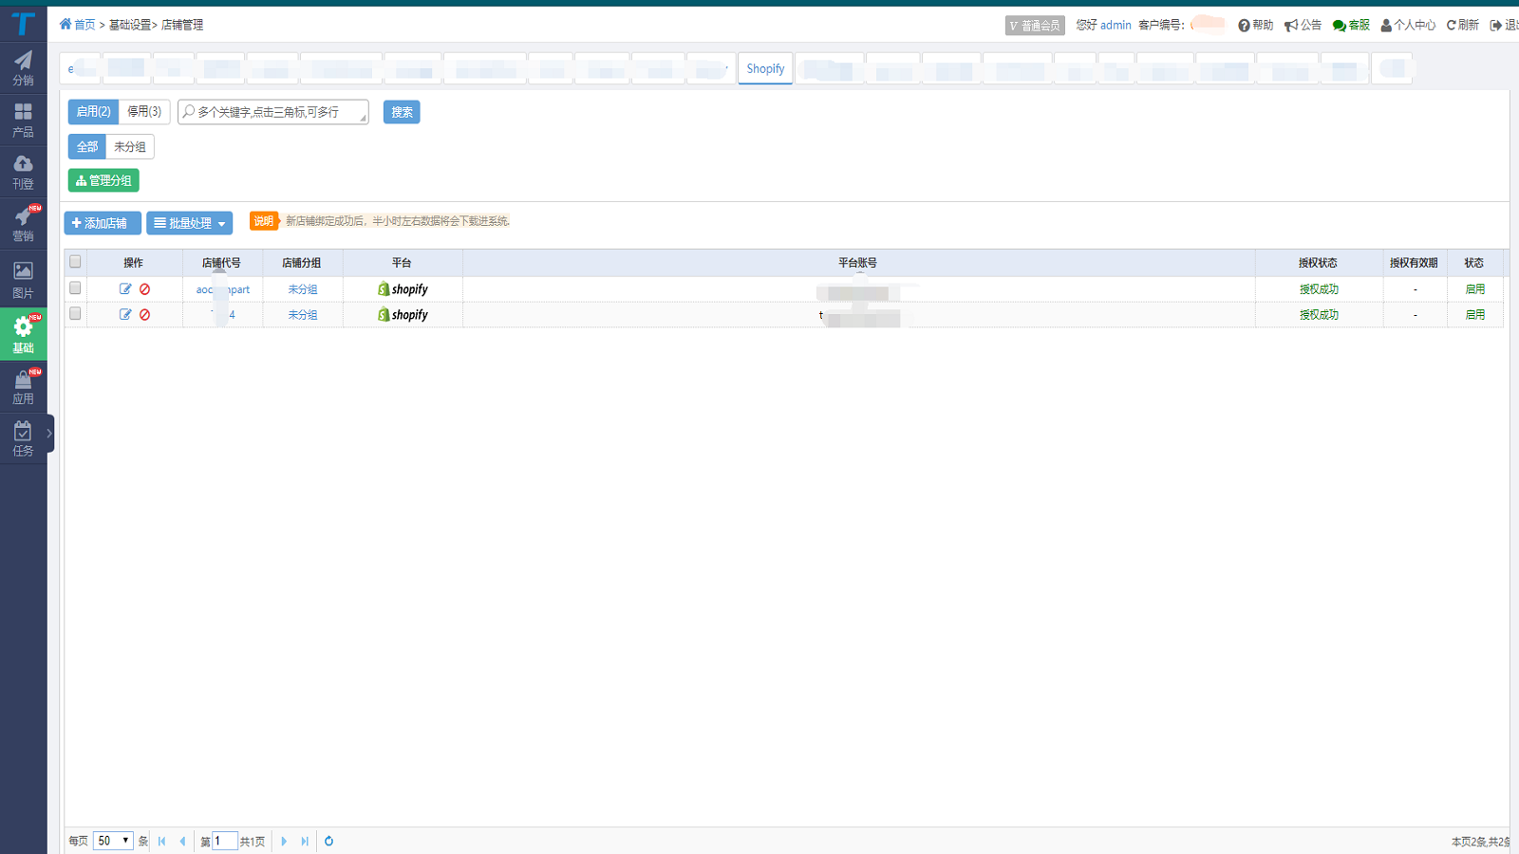
Task: Open the 图片 sidebar section
Action: click(x=23, y=279)
